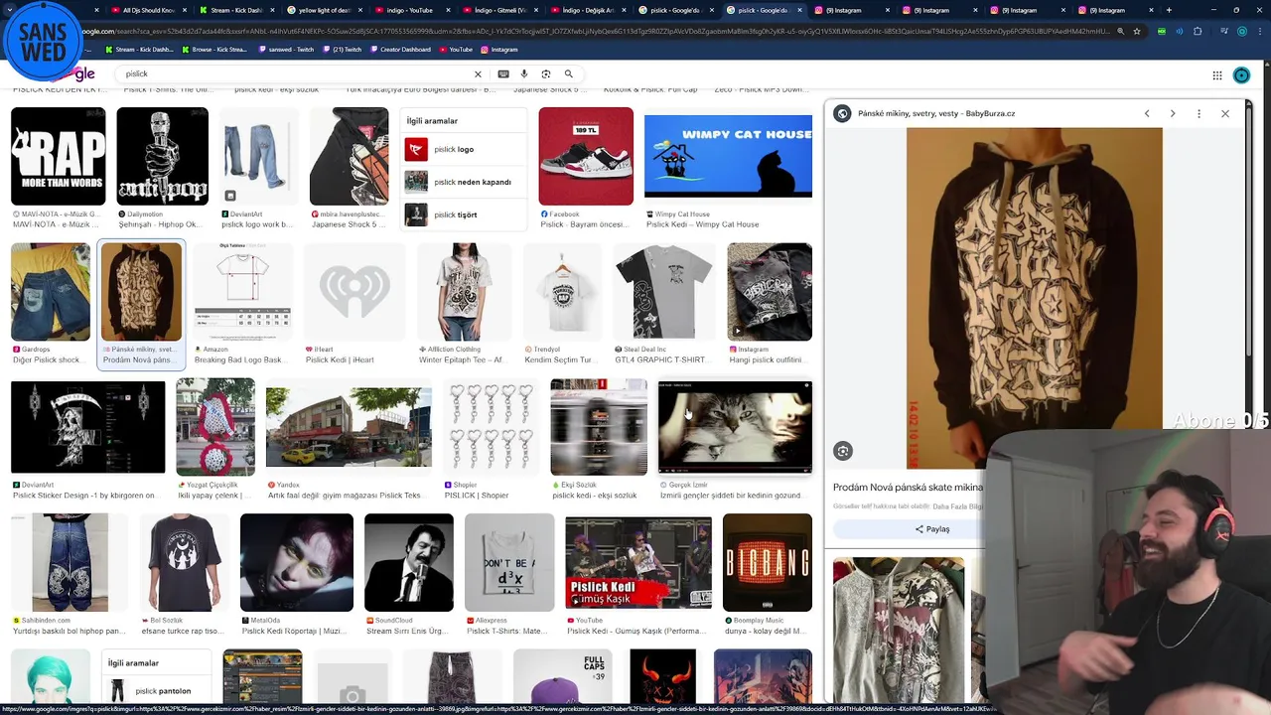Switch to 'Stream - Kick Dashb...' tab

(x=235, y=10)
